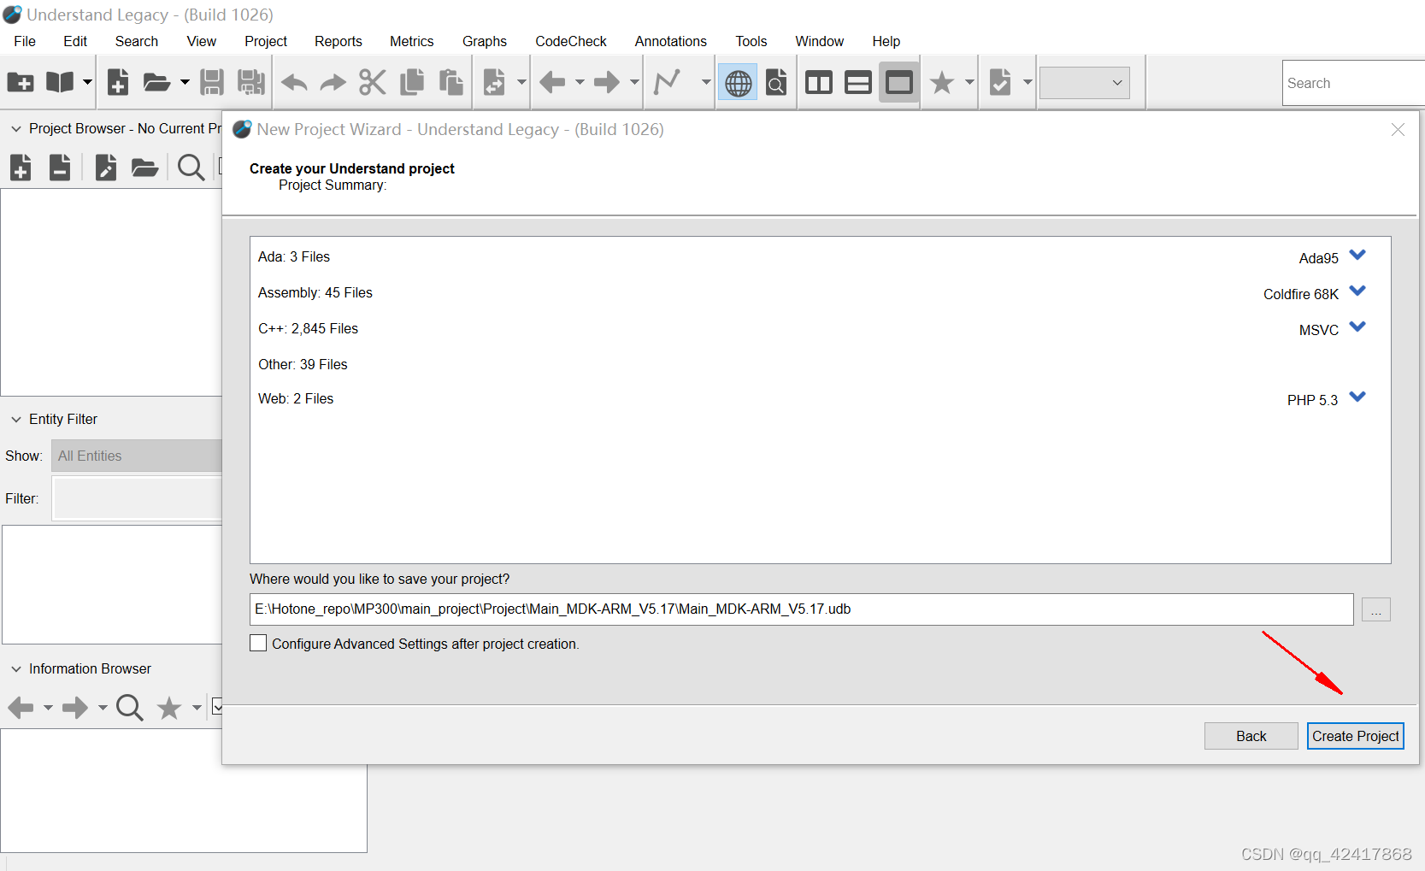The width and height of the screenshot is (1425, 871).
Task: Collapse the Entity Filter panel
Action: pos(16,420)
